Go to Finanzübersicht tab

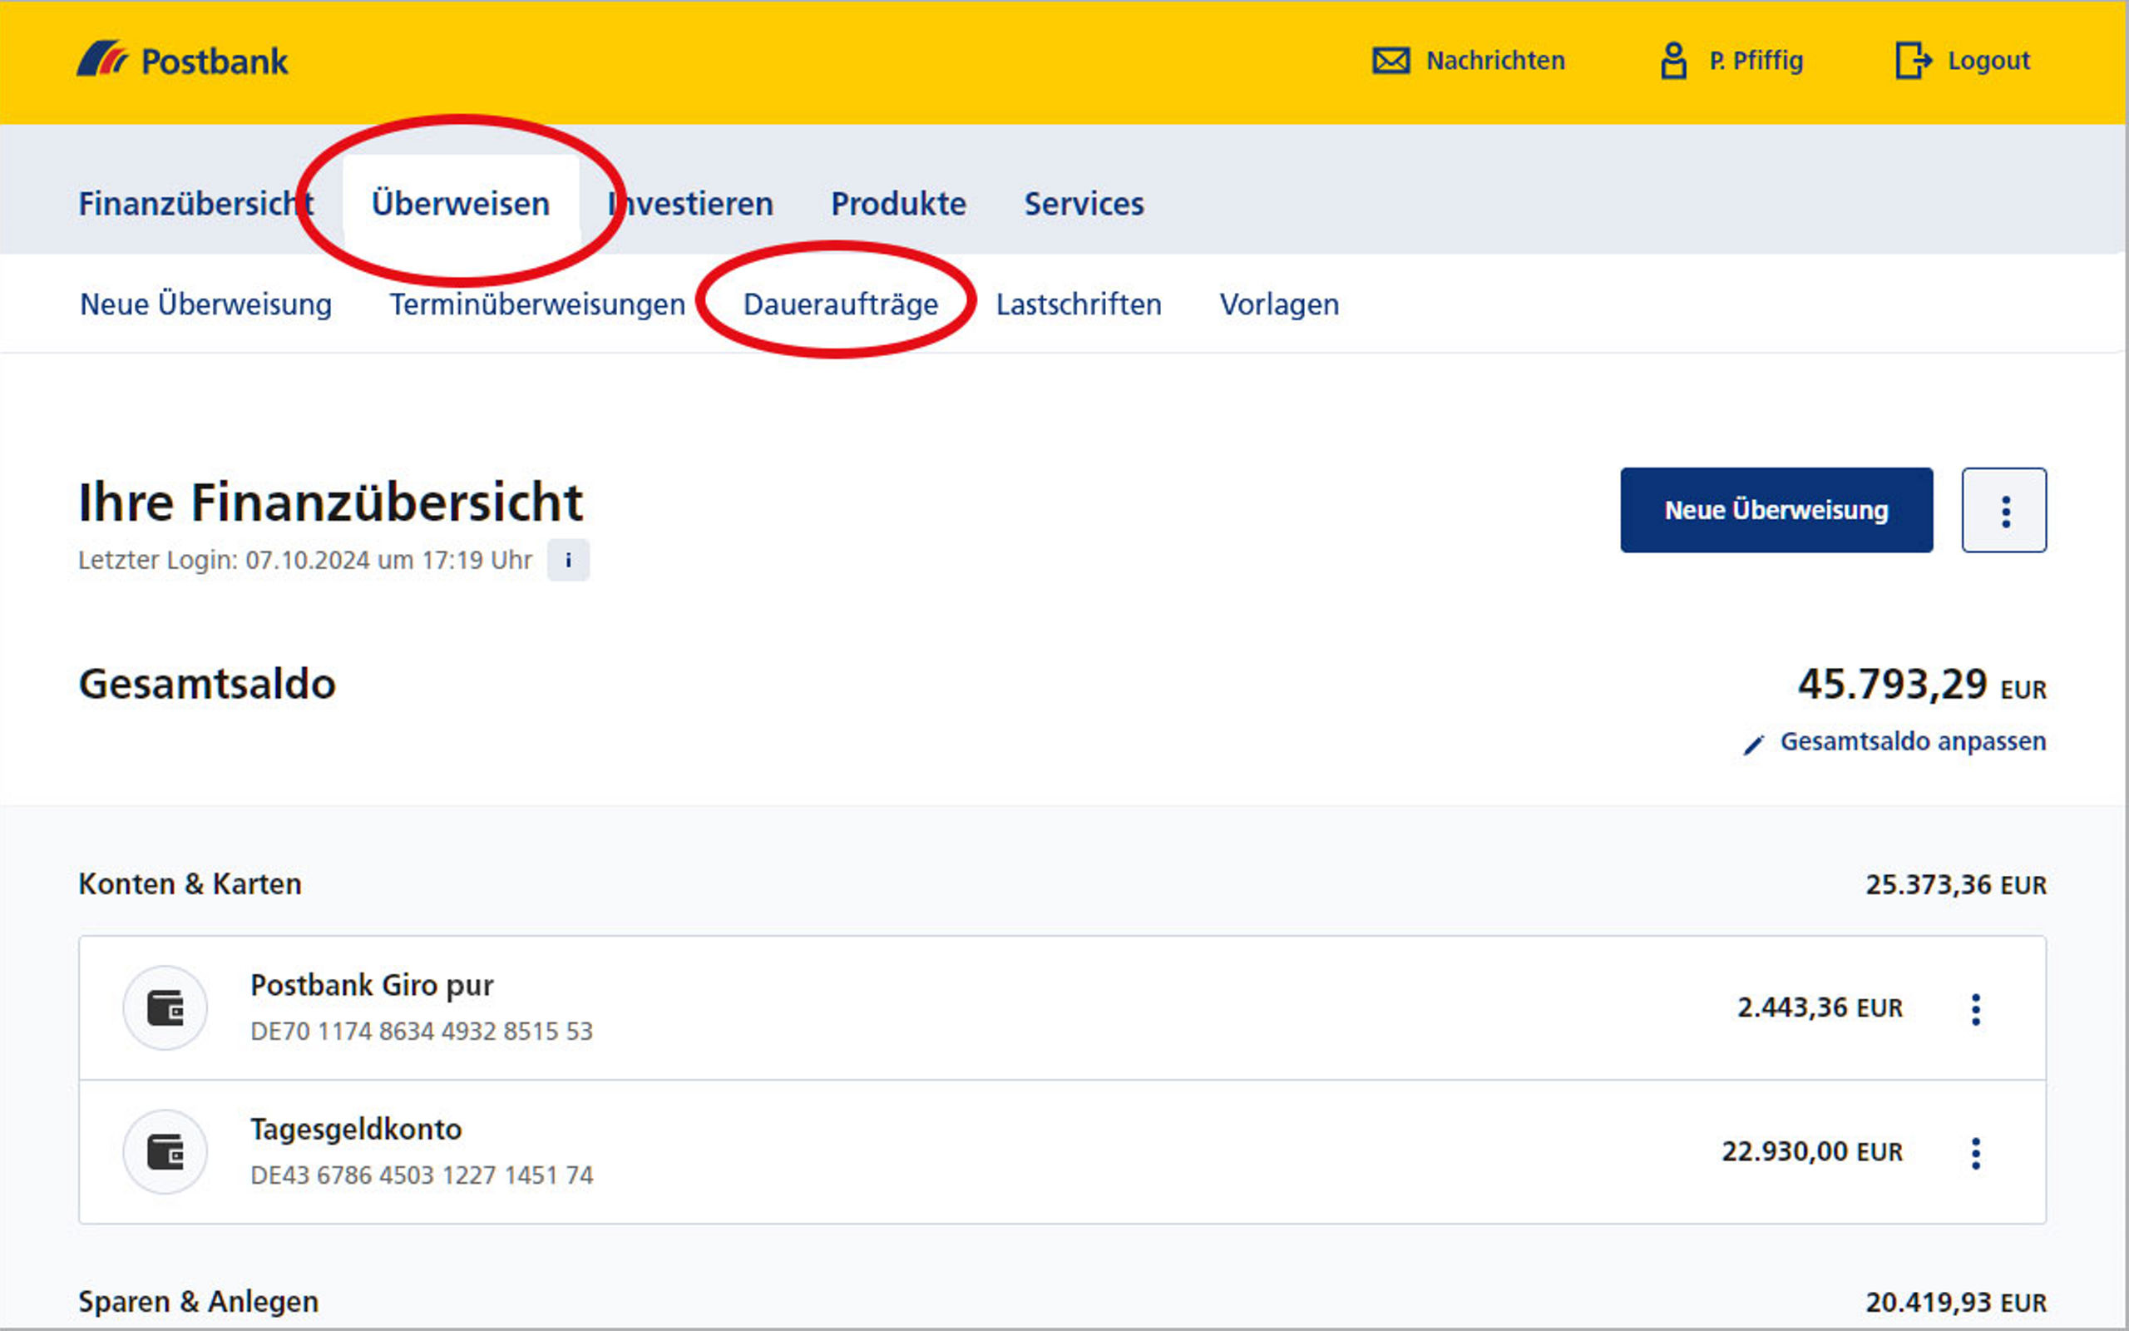click(x=196, y=203)
